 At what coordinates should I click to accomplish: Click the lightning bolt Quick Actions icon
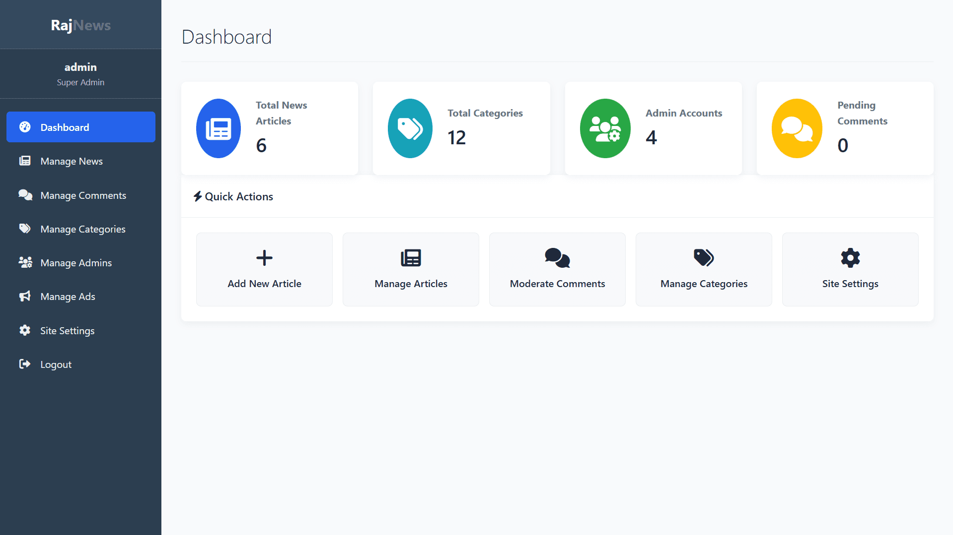pyautogui.click(x=198, y=196)
